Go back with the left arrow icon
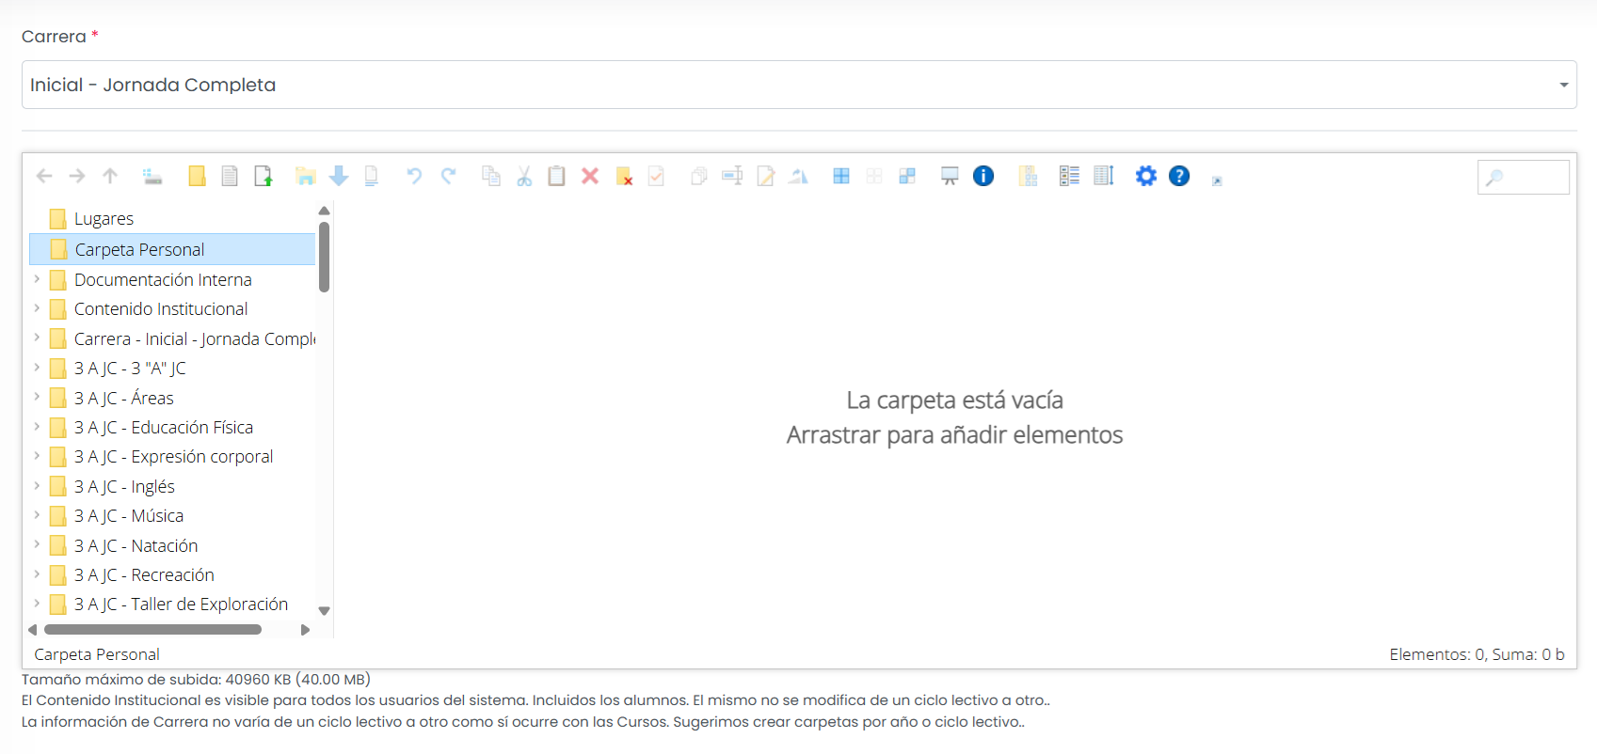 (44, 176)
